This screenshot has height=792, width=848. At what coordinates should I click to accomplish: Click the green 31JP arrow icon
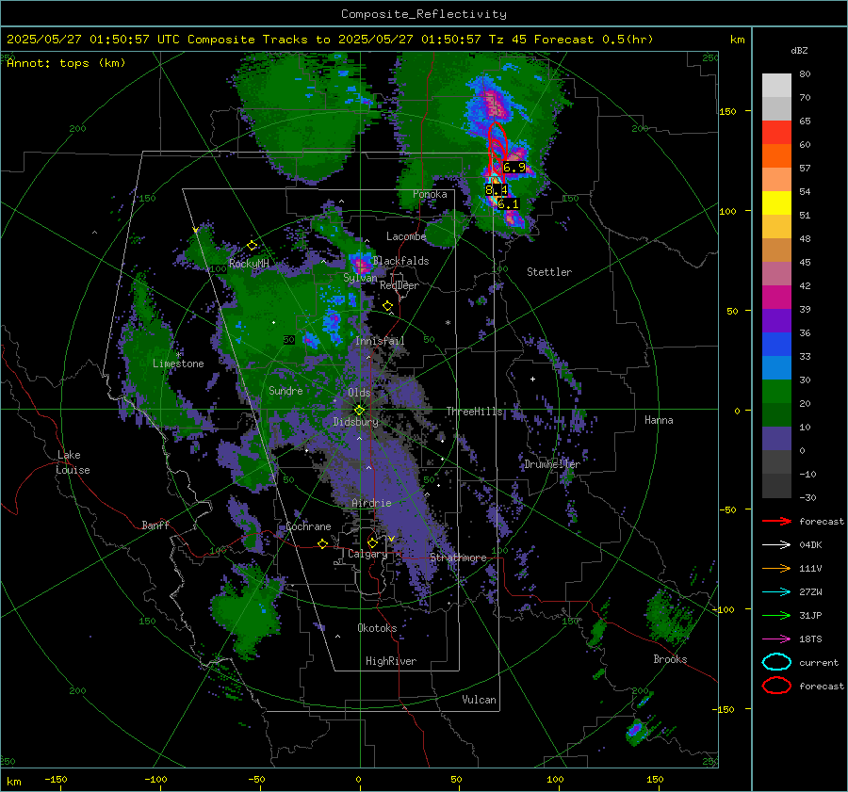(x=776, y=615)
